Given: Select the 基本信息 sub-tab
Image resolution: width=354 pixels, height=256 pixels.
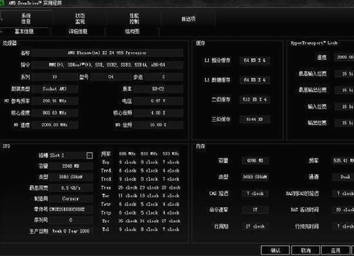Looking at the screenshot, I should [x=25, y=31].
